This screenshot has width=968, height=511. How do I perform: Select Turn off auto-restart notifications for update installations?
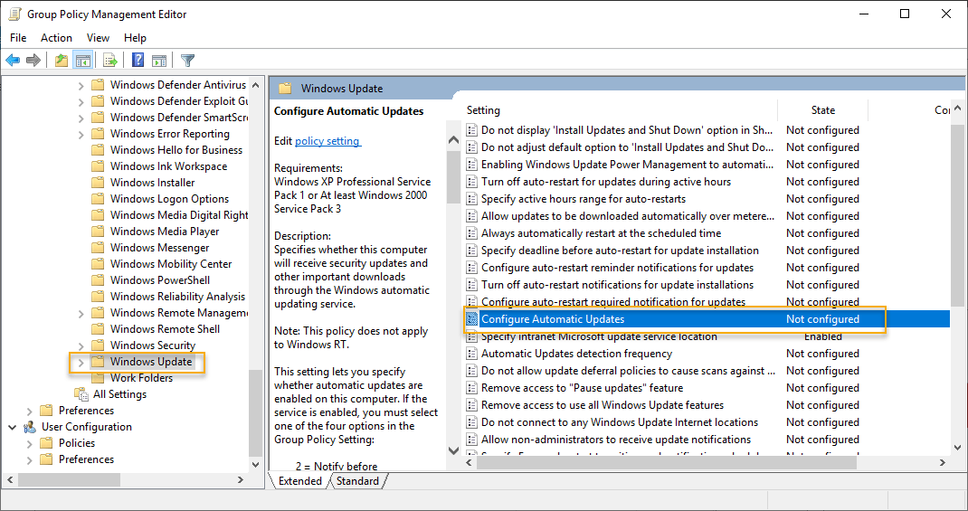click(x=617, y=285)
